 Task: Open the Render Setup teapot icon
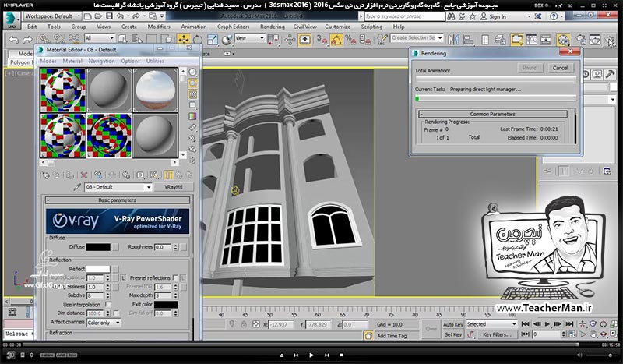click(x=581, y=40)
